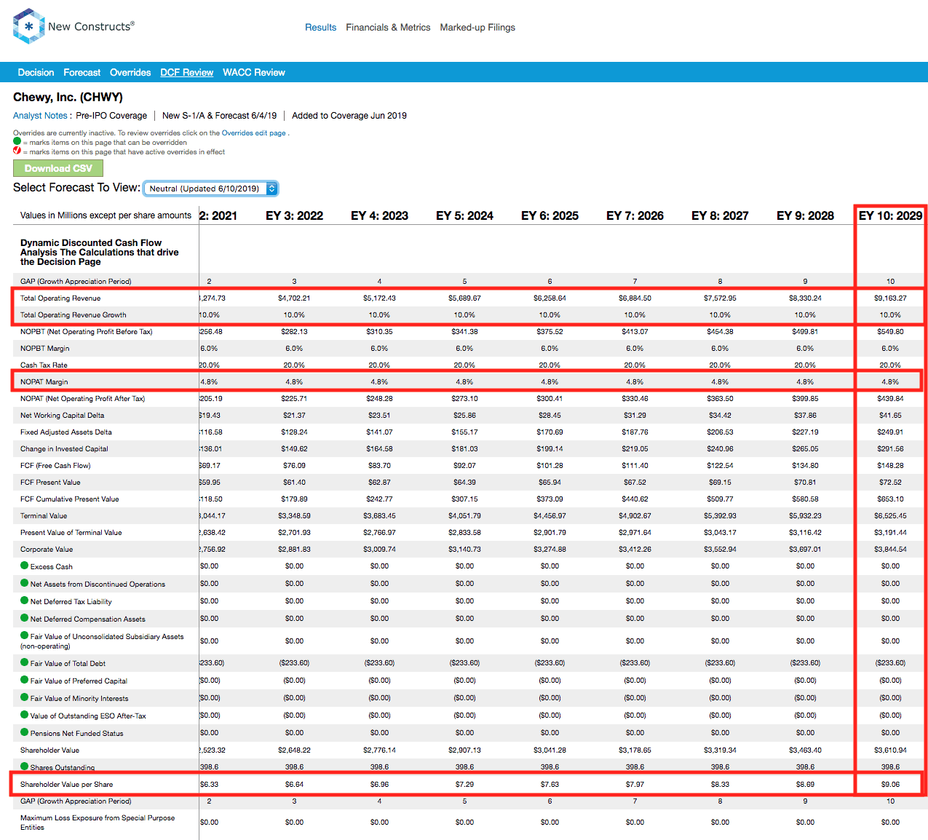Click Maximum Loss Exposure from Special Purpose Entities label
The width and height of the screenshot is (928, 840).
[98, 823]
